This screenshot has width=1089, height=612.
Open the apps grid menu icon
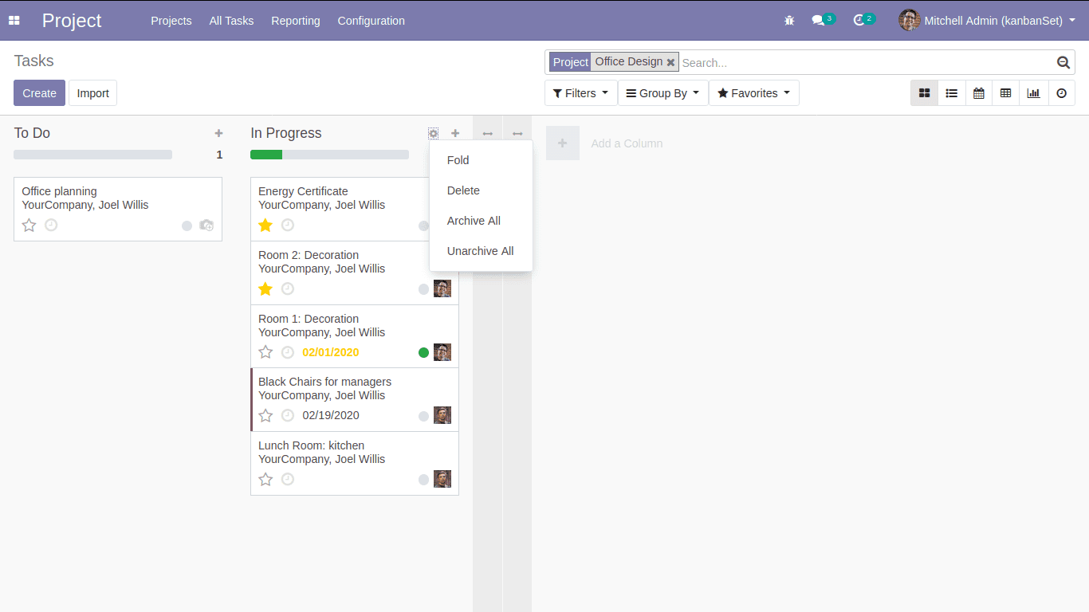tap(14, 21)
